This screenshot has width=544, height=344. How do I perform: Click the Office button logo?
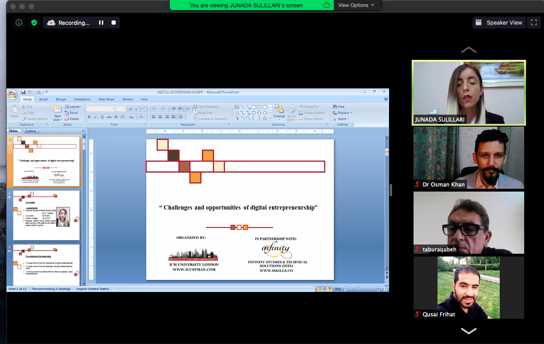[13, 95]
